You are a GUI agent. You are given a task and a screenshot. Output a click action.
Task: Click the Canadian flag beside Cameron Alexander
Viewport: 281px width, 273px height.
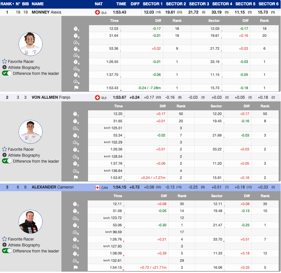[98, 187]
